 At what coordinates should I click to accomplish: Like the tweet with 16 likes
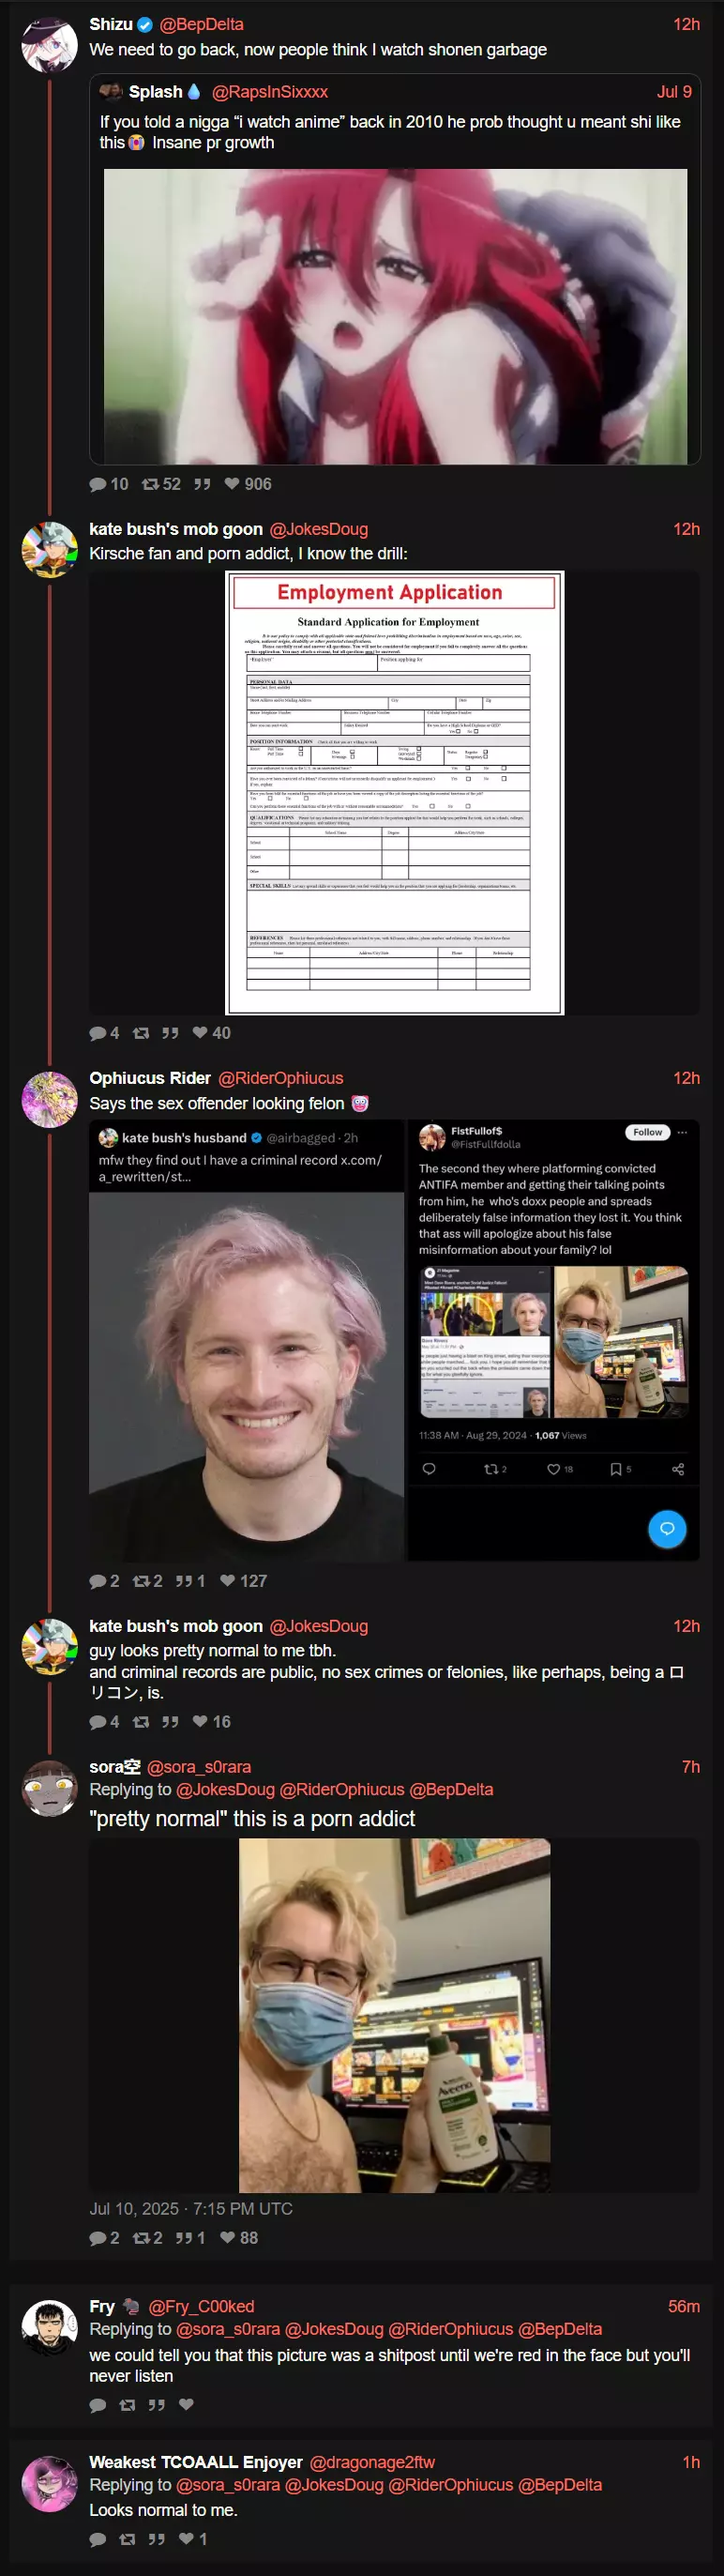point(211,1721)
